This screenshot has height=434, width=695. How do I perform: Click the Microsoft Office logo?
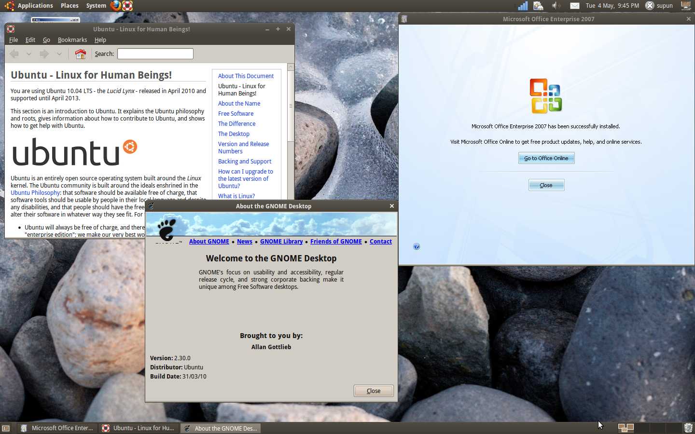pos(546,96)
